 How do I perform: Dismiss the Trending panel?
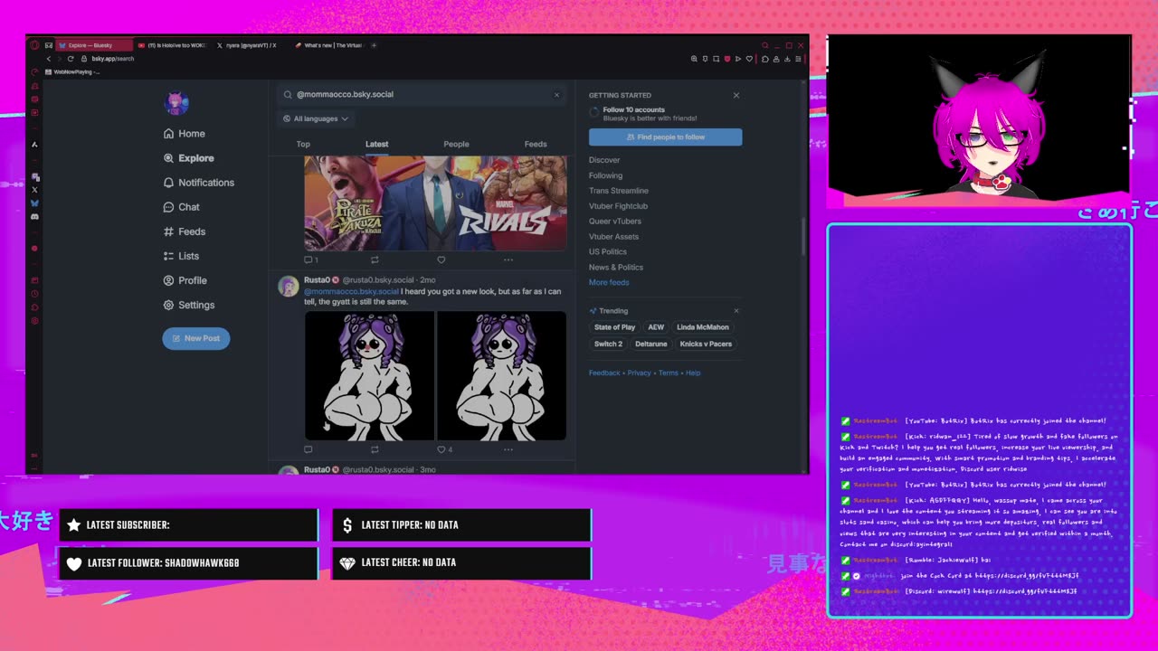pyautogui.click(x=736, y=311)
